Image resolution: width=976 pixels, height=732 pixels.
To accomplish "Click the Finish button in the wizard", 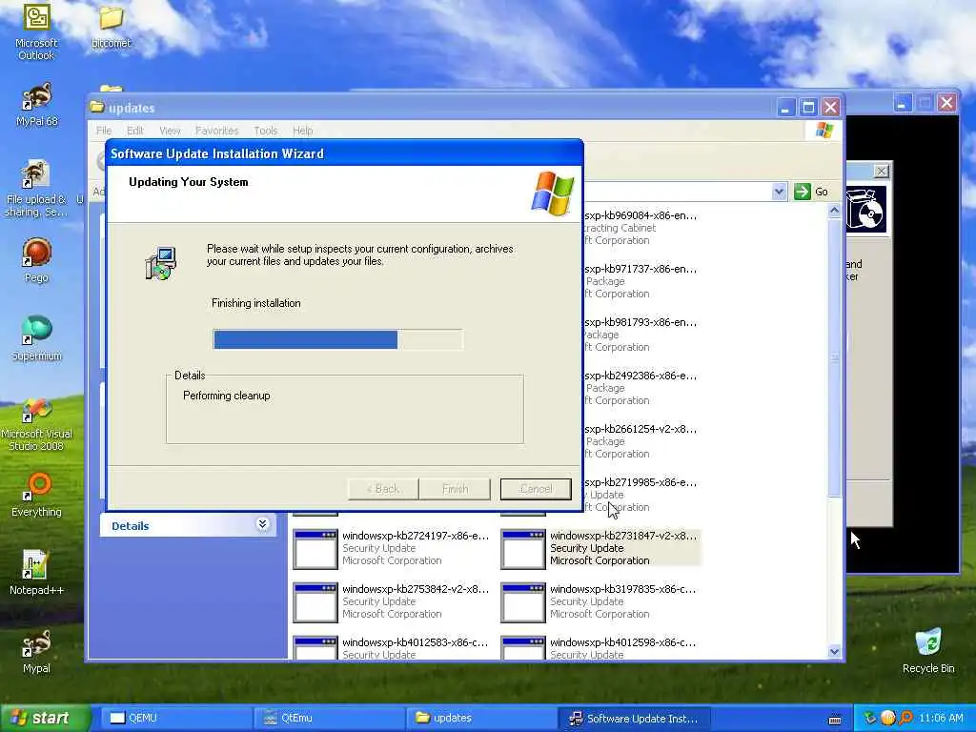I will [x=455, y=489].
